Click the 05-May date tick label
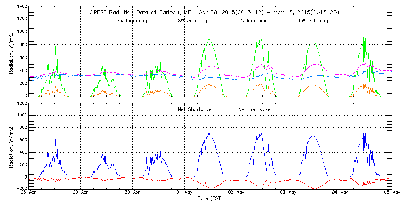The width and height of the screenshot is (404, 202). click(391, 193)
